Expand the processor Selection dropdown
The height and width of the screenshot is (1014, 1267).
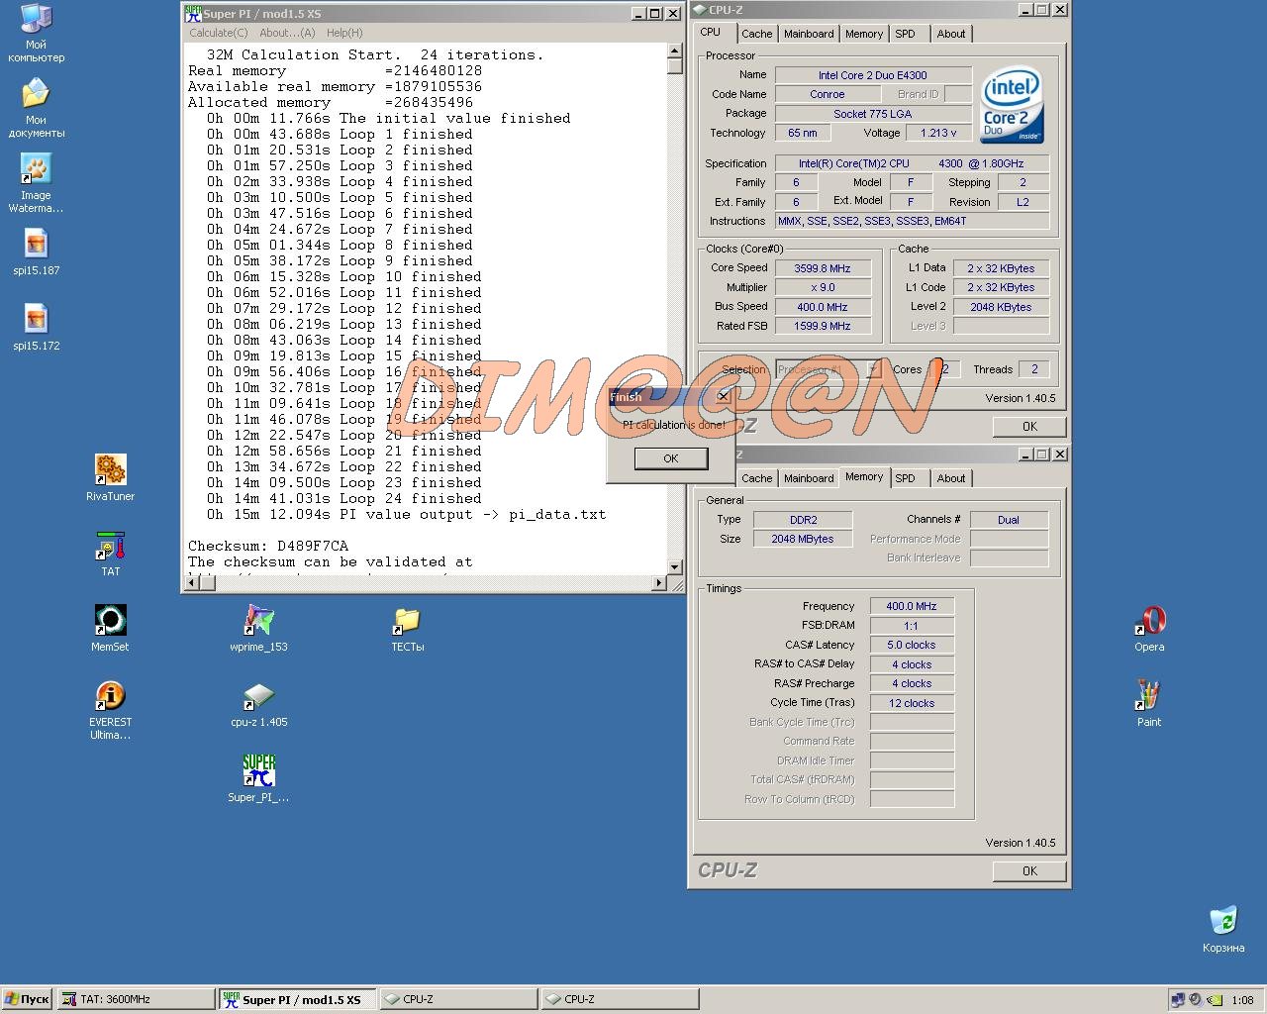coord(874,369)
